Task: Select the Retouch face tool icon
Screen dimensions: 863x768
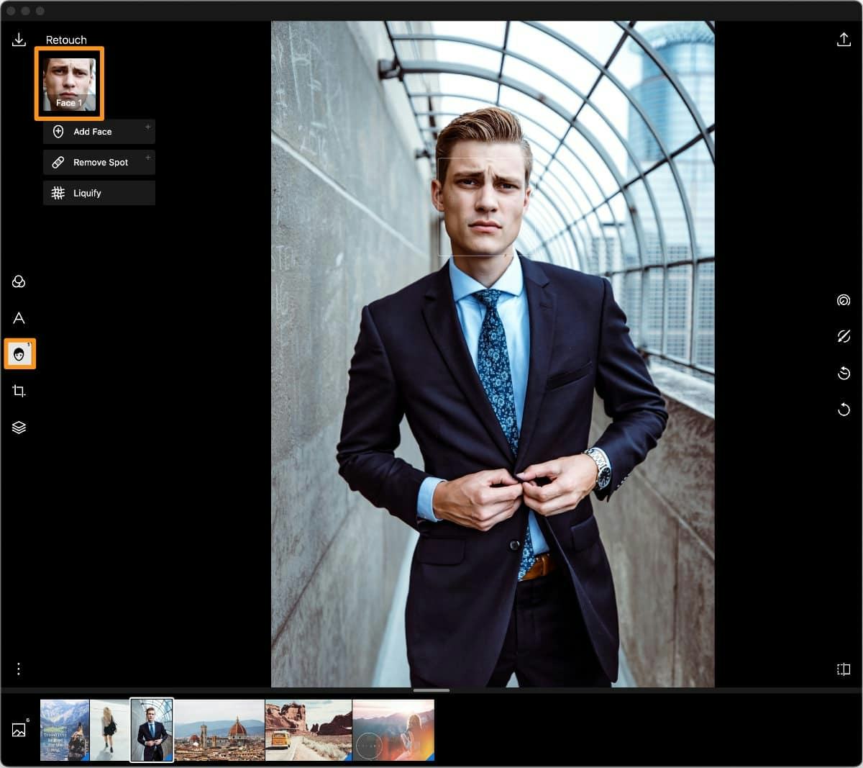Action: pyautogui.click(x=19, y=354)
